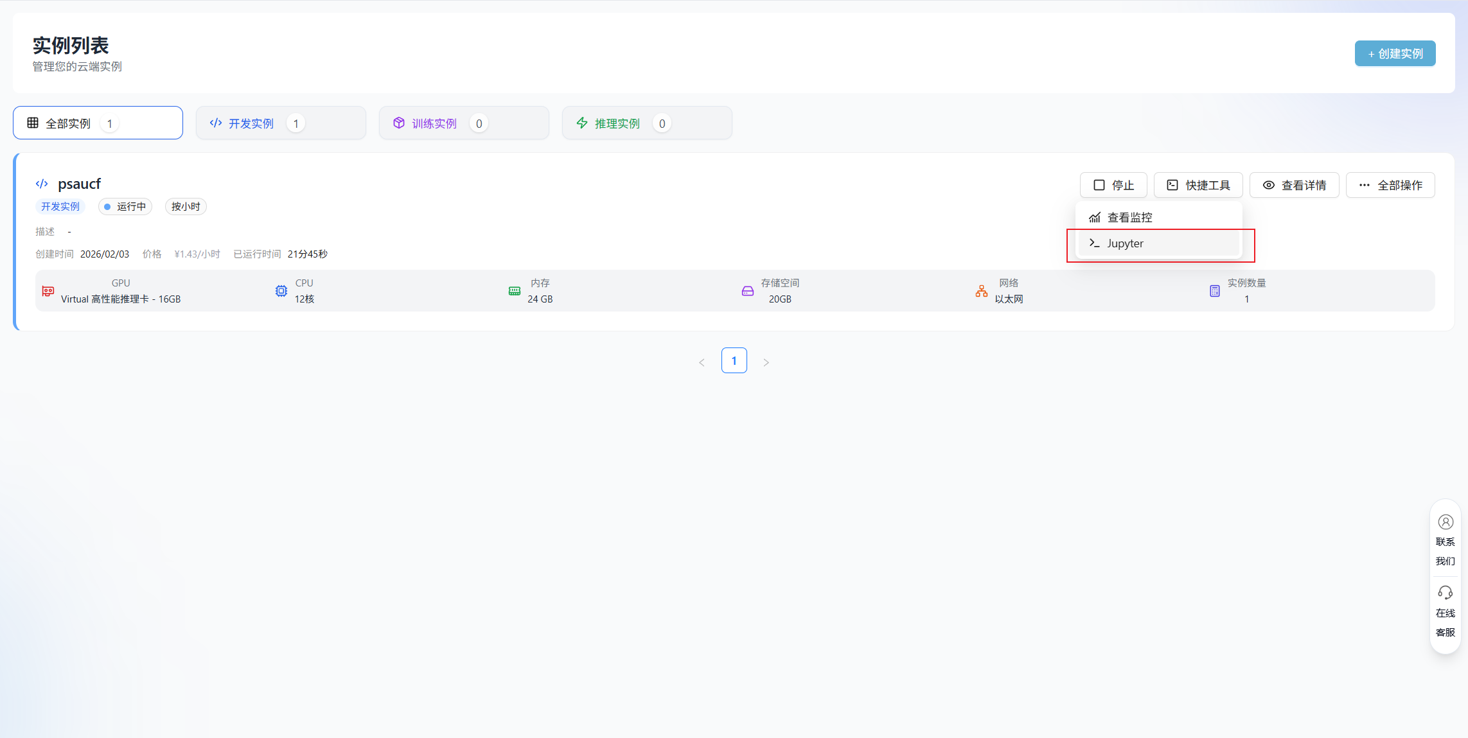Switch to the 开发实例 tab

[281, 123]
